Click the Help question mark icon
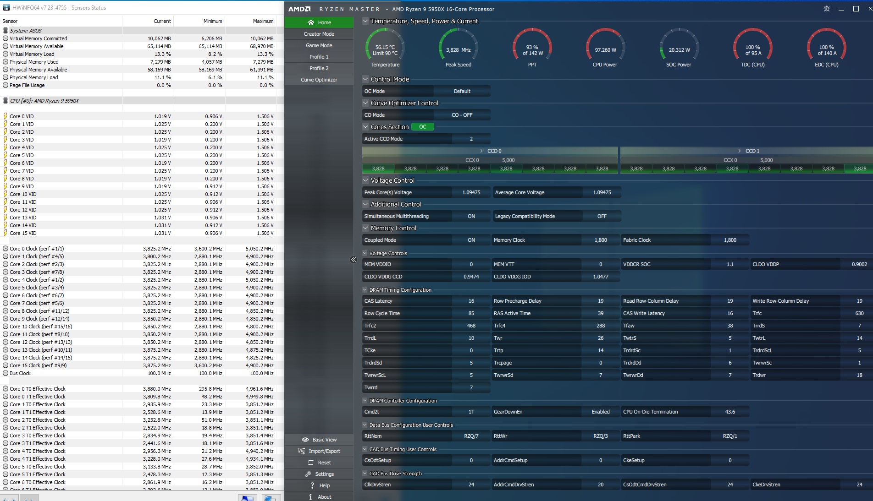 click(x=312, y=485)
